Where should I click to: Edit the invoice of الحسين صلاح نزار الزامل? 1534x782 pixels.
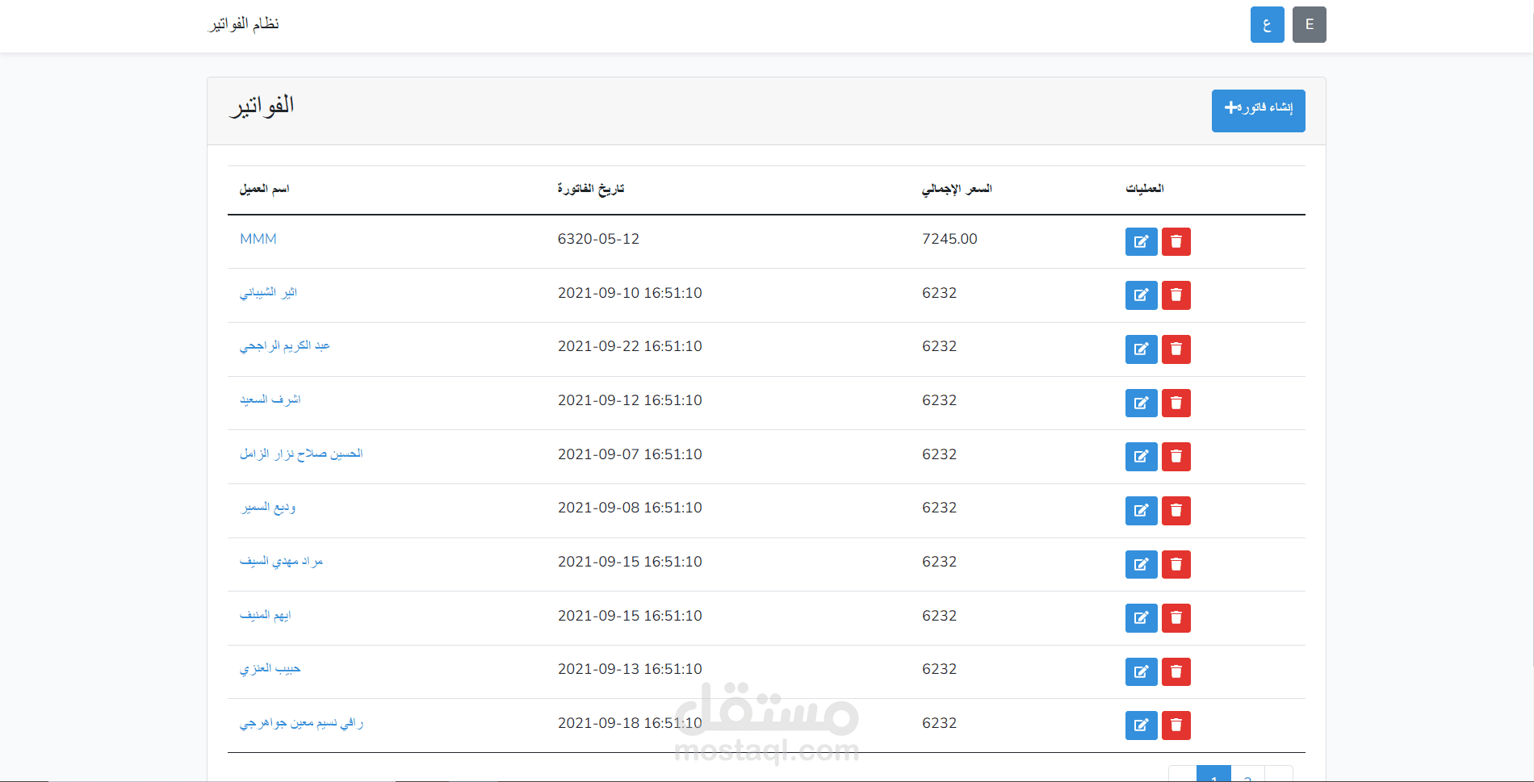(x=1141, y=457)
